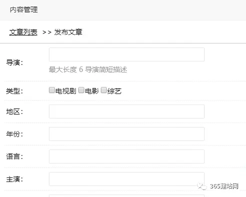This screenshot has height=197, width=246.
Task: Focus the 地区 input field
Action: [127, 111]
